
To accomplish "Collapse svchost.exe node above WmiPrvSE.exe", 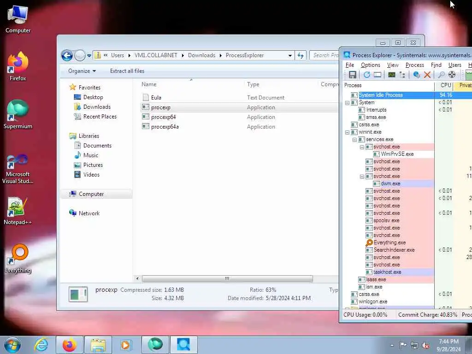I will pos(362,147).
